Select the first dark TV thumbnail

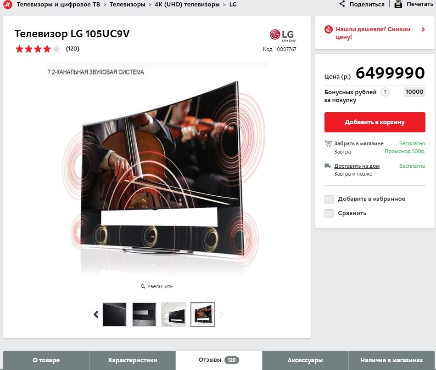click(115, 314)
